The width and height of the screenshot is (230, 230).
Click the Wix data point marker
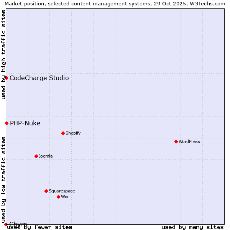(58, 197)
